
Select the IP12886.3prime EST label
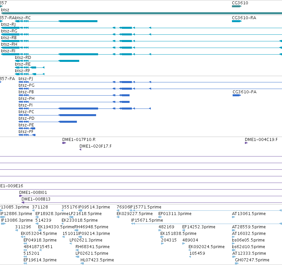16,214
